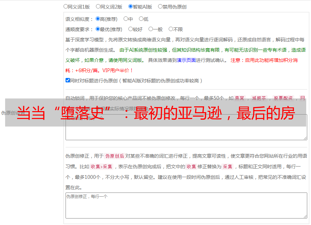Set 语义相似度 to 高(推荐)

point(98,19)
